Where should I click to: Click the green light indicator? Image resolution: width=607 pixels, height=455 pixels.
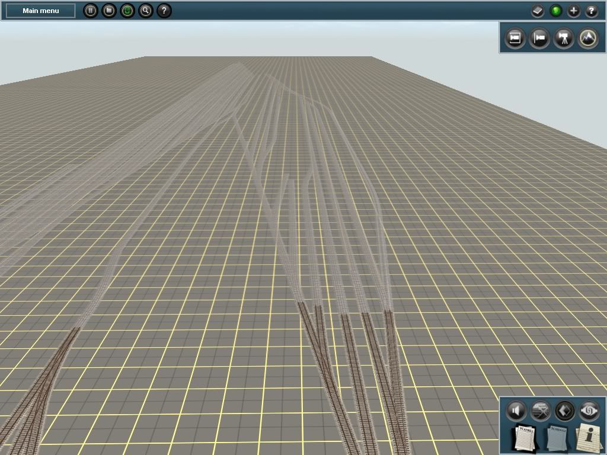click(555, 11)
